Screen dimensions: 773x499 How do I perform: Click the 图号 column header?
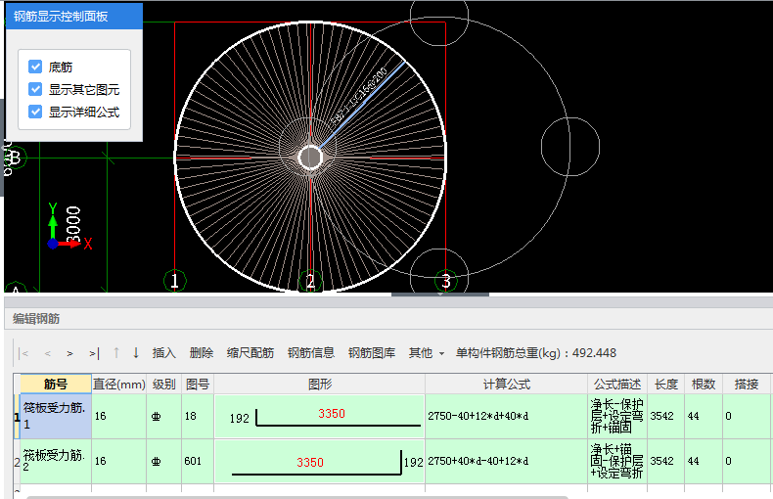click(198, 385)
